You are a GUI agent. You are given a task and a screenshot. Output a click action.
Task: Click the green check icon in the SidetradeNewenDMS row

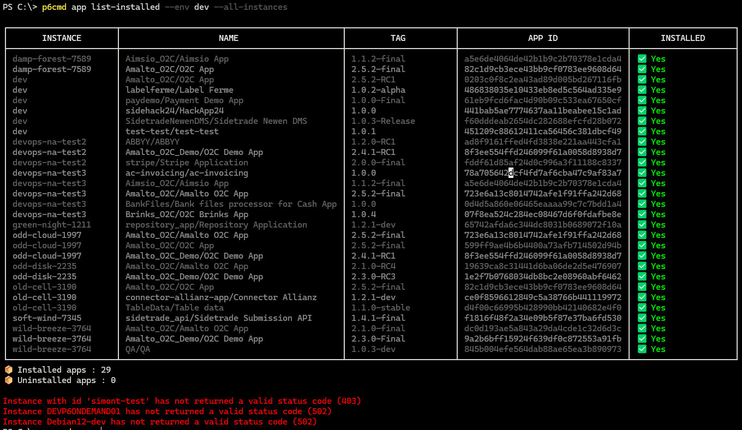(642, 121)
